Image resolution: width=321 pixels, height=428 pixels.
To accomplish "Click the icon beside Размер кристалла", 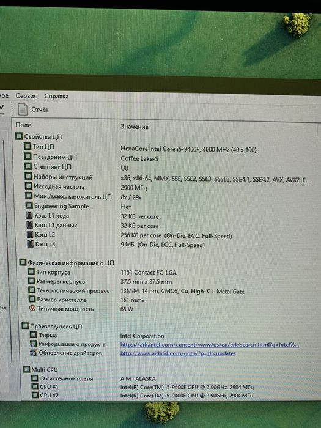I will coord(32,299).
